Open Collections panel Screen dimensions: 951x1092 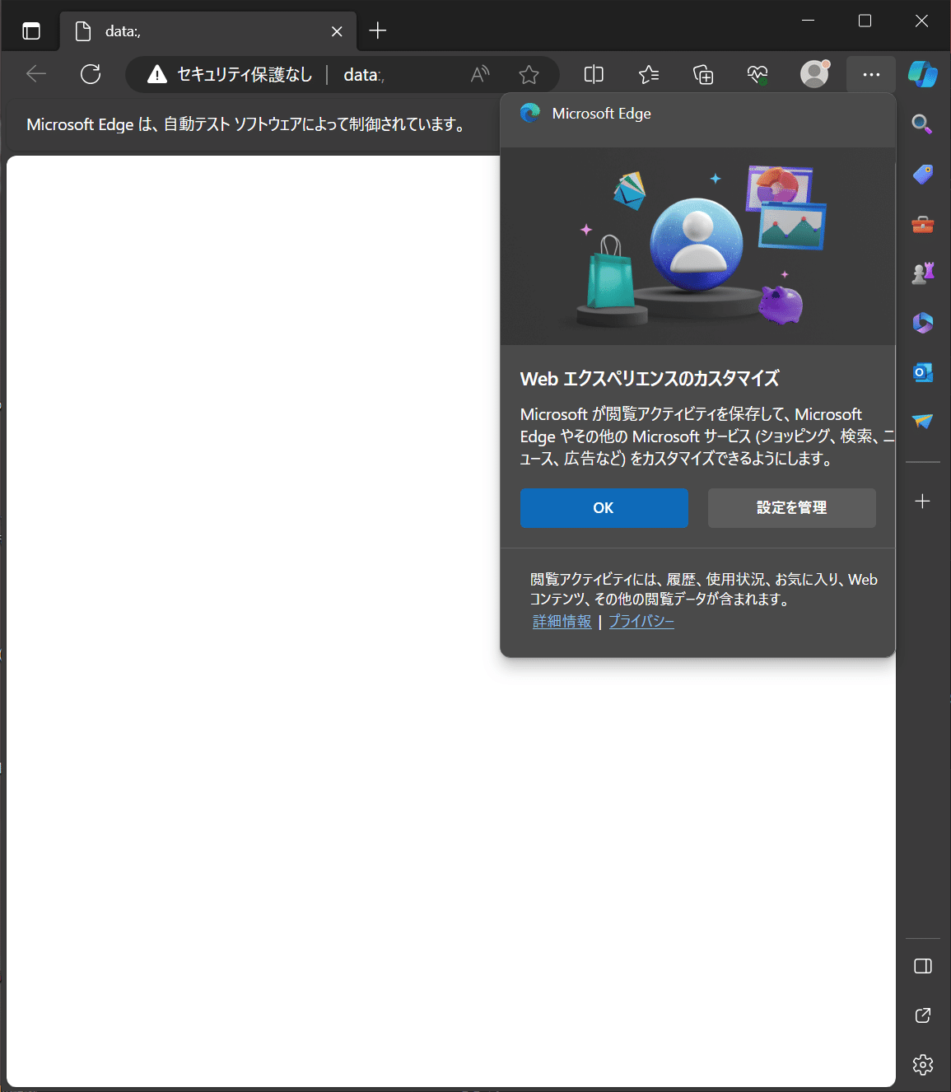coord(703,75)
